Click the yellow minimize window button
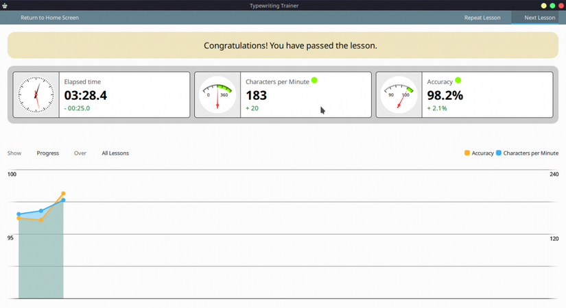The image size is (566, 308). pyautogui.click(x=543, y=5)
